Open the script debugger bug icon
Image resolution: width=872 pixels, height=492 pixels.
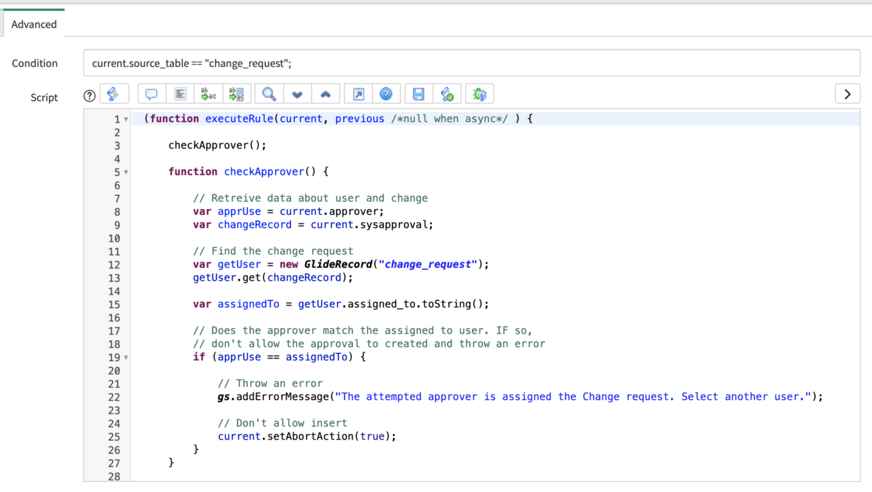pyautogui.click(x=480, y=94)
